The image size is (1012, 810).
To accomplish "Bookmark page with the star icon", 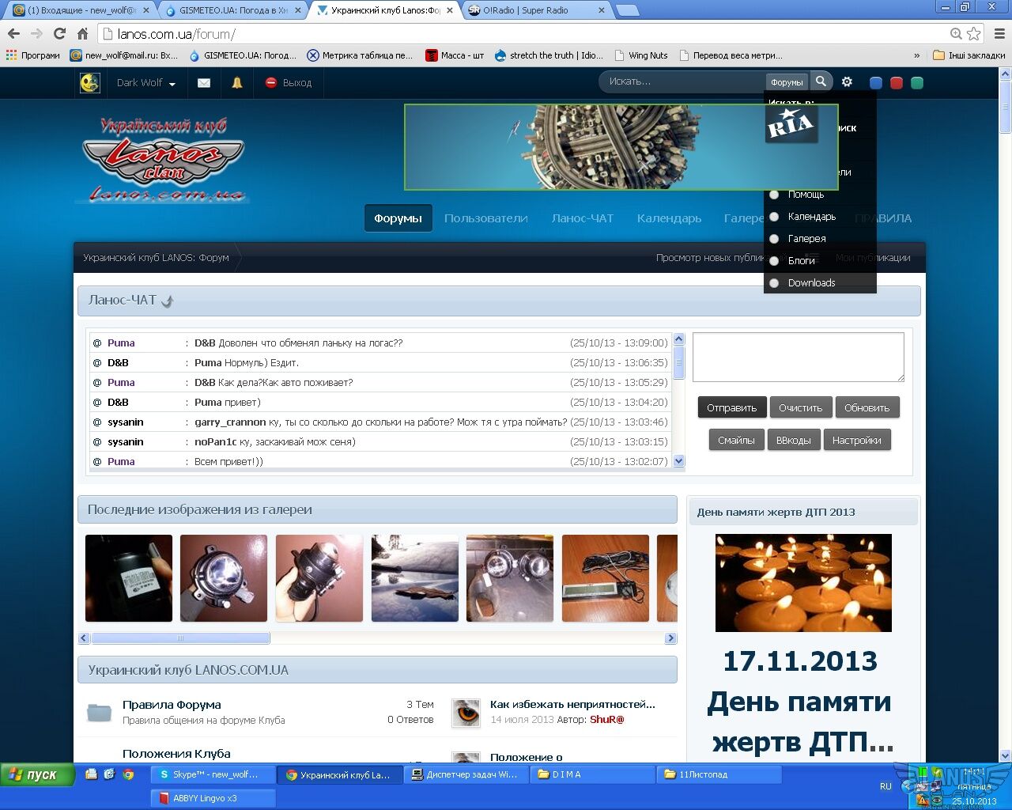I will [973, 34].
